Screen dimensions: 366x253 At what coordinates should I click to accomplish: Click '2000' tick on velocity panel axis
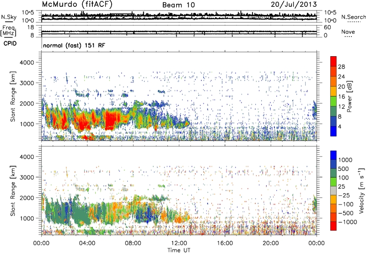click(27, 198)
